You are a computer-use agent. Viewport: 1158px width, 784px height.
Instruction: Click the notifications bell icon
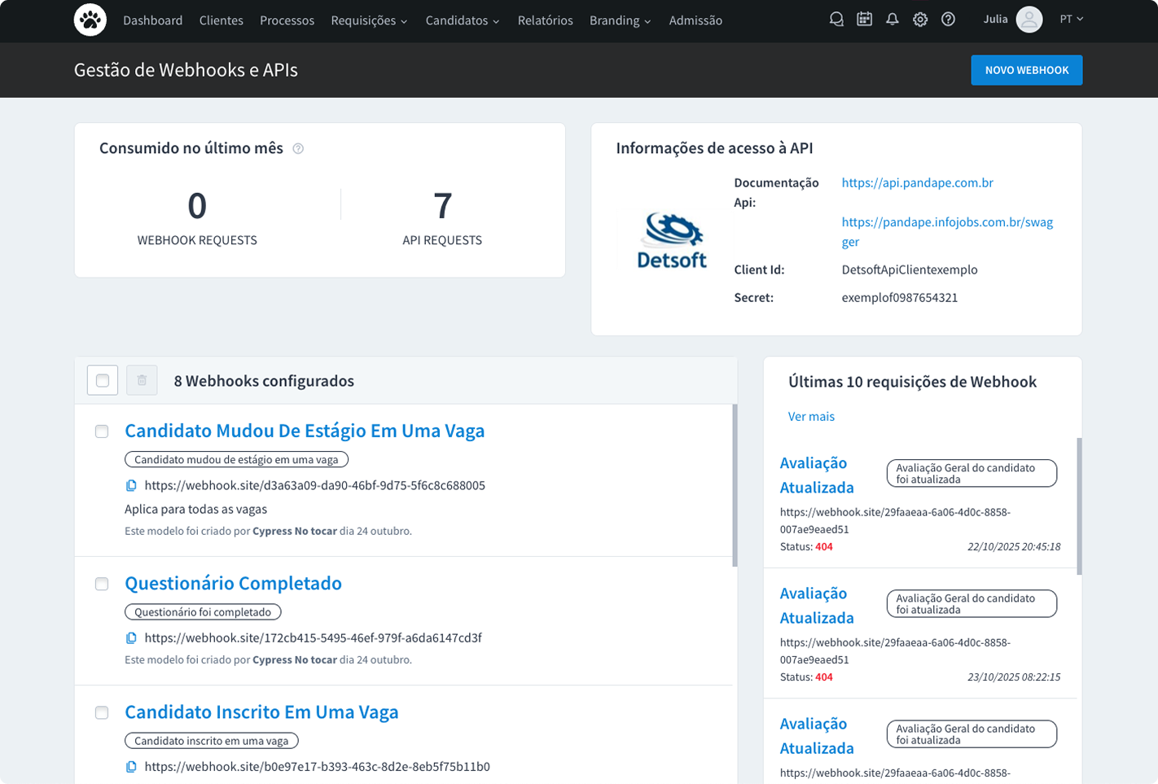pos(893,20)
